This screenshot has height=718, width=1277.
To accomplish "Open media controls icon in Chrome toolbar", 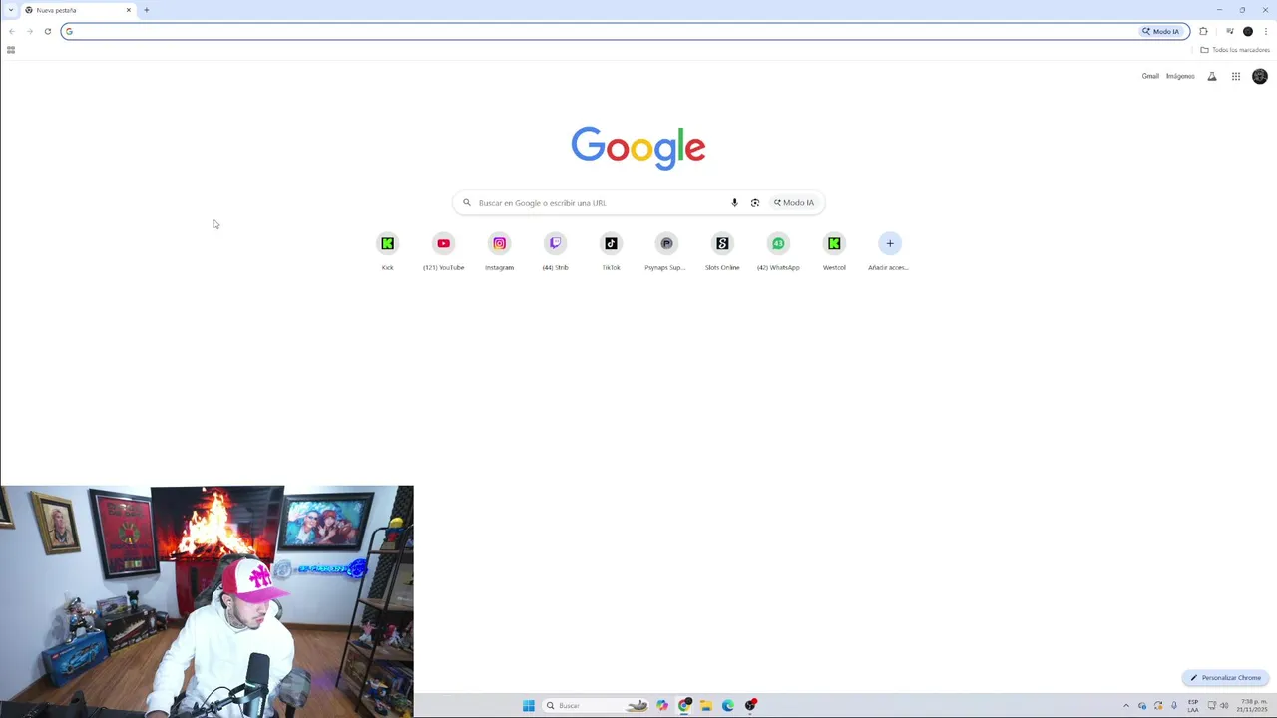I will [1229, 31].
